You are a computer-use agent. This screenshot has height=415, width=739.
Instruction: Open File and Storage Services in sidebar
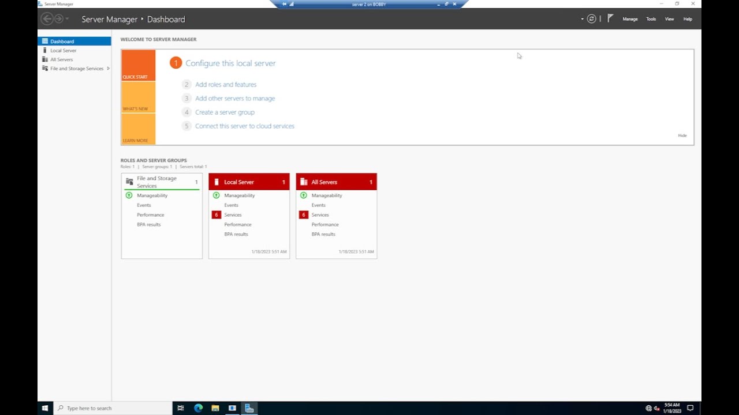click(x=77, y=69)
